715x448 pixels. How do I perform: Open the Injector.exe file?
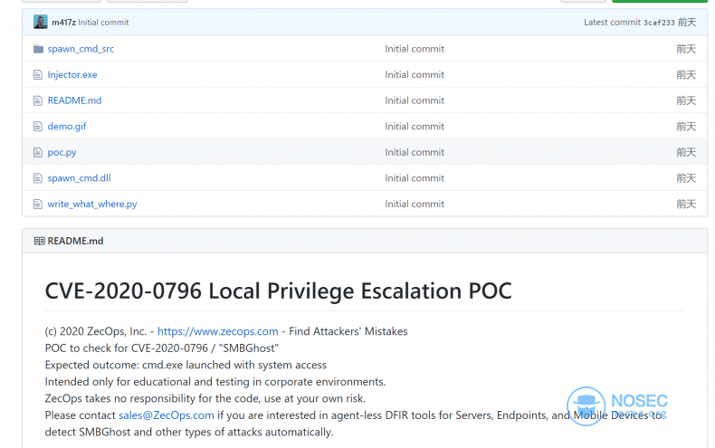click(72, 75)
